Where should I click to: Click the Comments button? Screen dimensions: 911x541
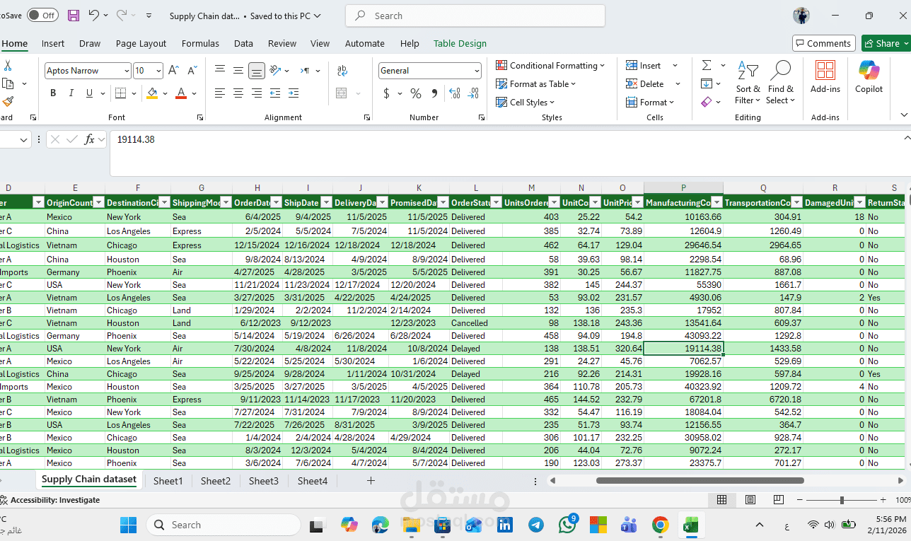pos(823,43)
